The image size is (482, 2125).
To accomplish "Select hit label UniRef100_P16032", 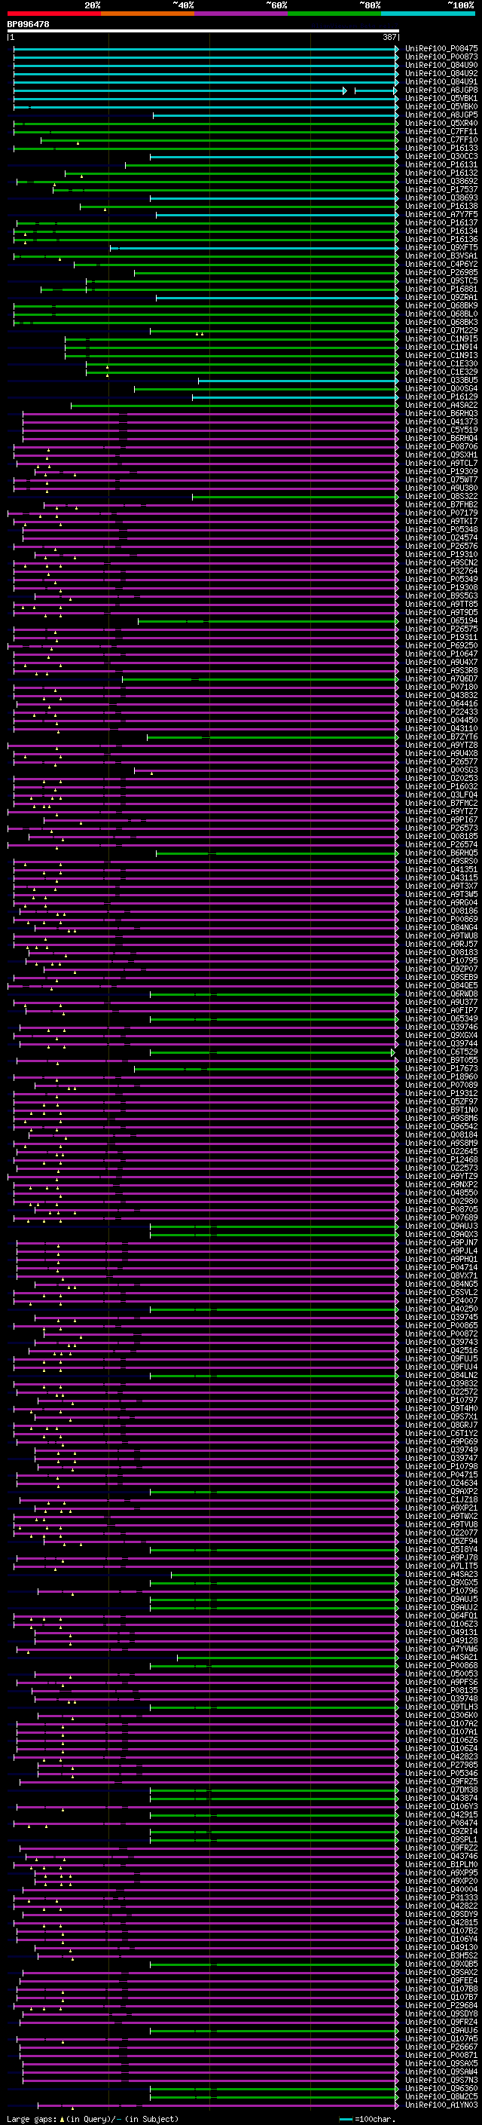I will pos(441,786).
